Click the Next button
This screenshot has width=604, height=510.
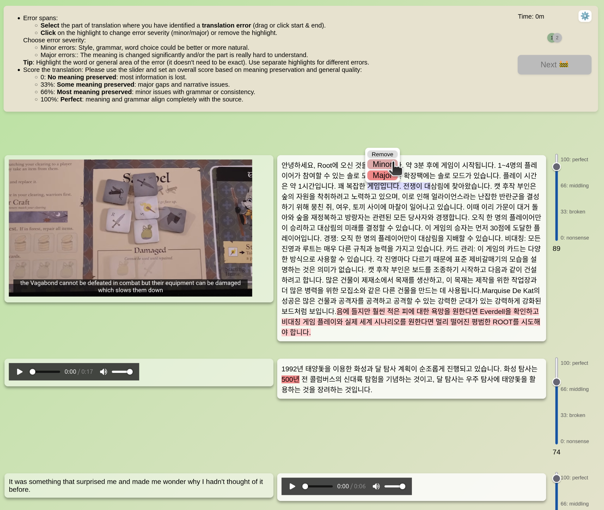coord(554,64)
